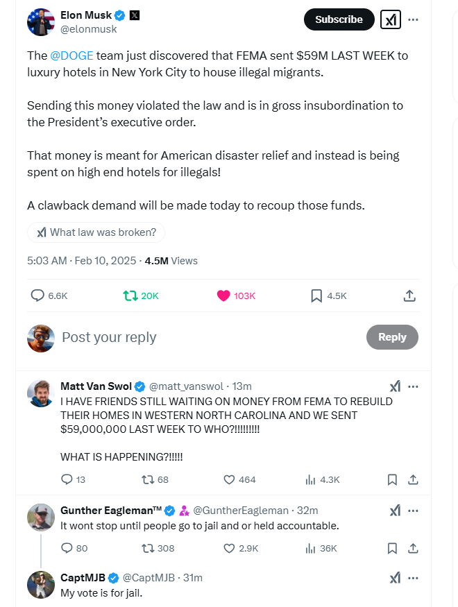The width and height of the screenshot is (458, 607).
Task: Open CaptMJB's profile avatar
Action: coord(41,584)
